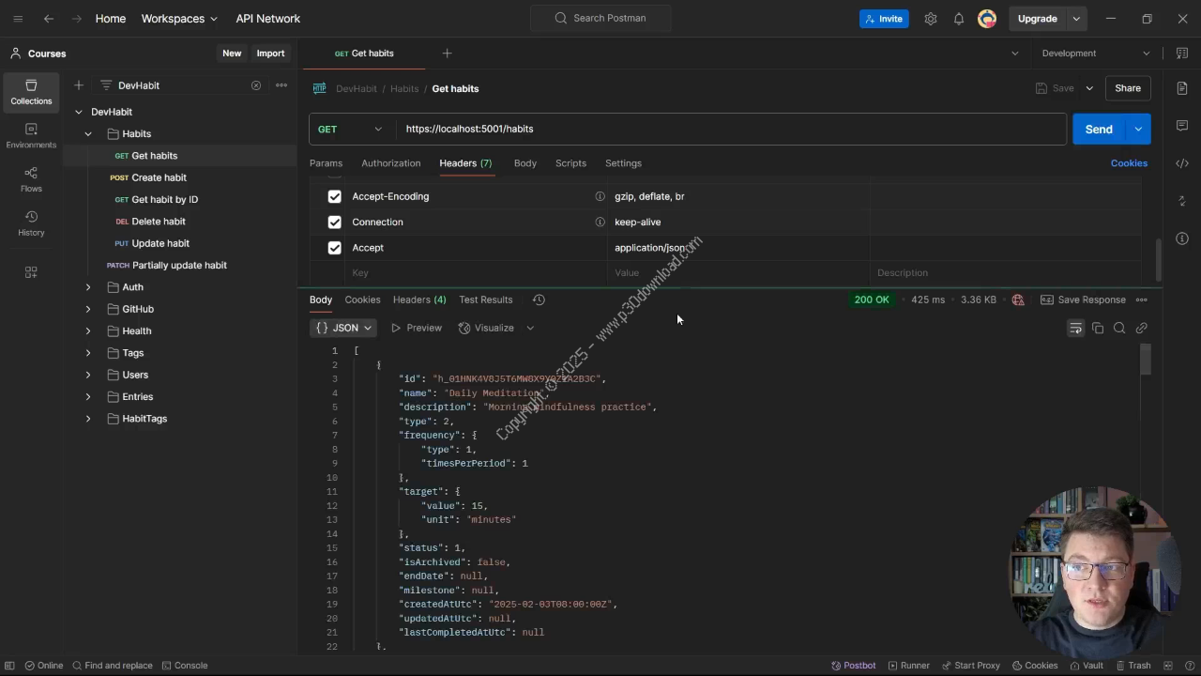Copy the response body
Image resolution: width=1201 pixels, height=676 pixels.
(x=1098, y=328)
